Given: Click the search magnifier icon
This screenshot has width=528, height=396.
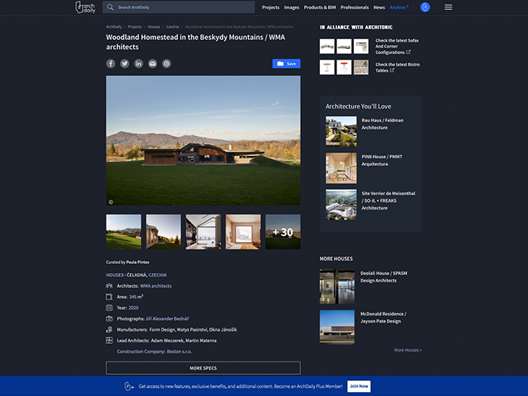Looking at the screenshot, I should click(110, 7).
